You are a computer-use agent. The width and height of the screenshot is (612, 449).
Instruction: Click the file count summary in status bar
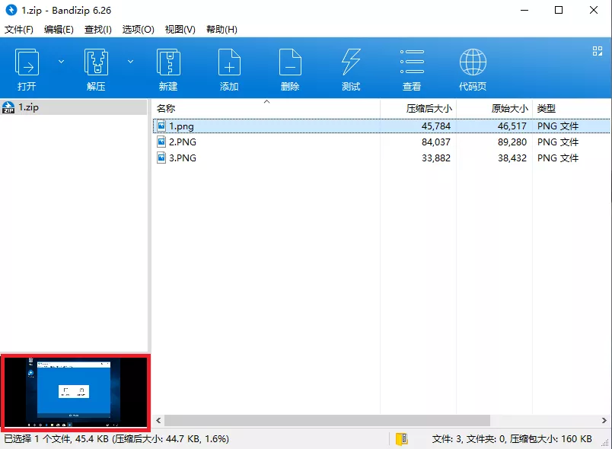tap(512, 439)
